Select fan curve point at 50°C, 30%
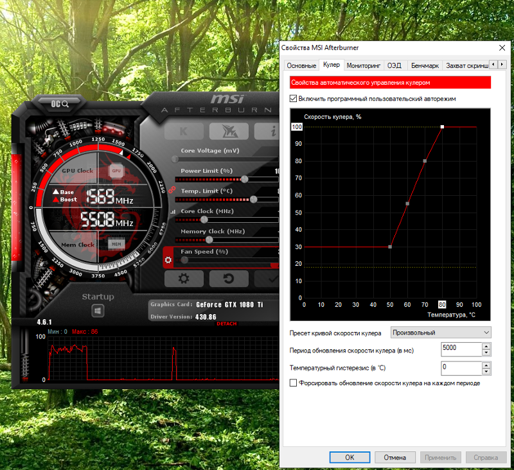The height and width of the screenshot is (470, 514). [390, 247]
